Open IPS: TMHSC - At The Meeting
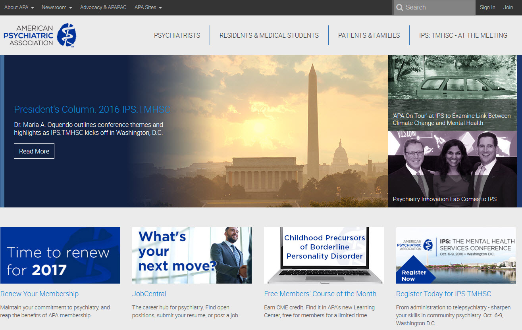522x330 pixels. (x=463, y=35)
